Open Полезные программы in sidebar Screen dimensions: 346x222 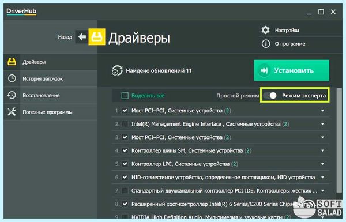50,112
